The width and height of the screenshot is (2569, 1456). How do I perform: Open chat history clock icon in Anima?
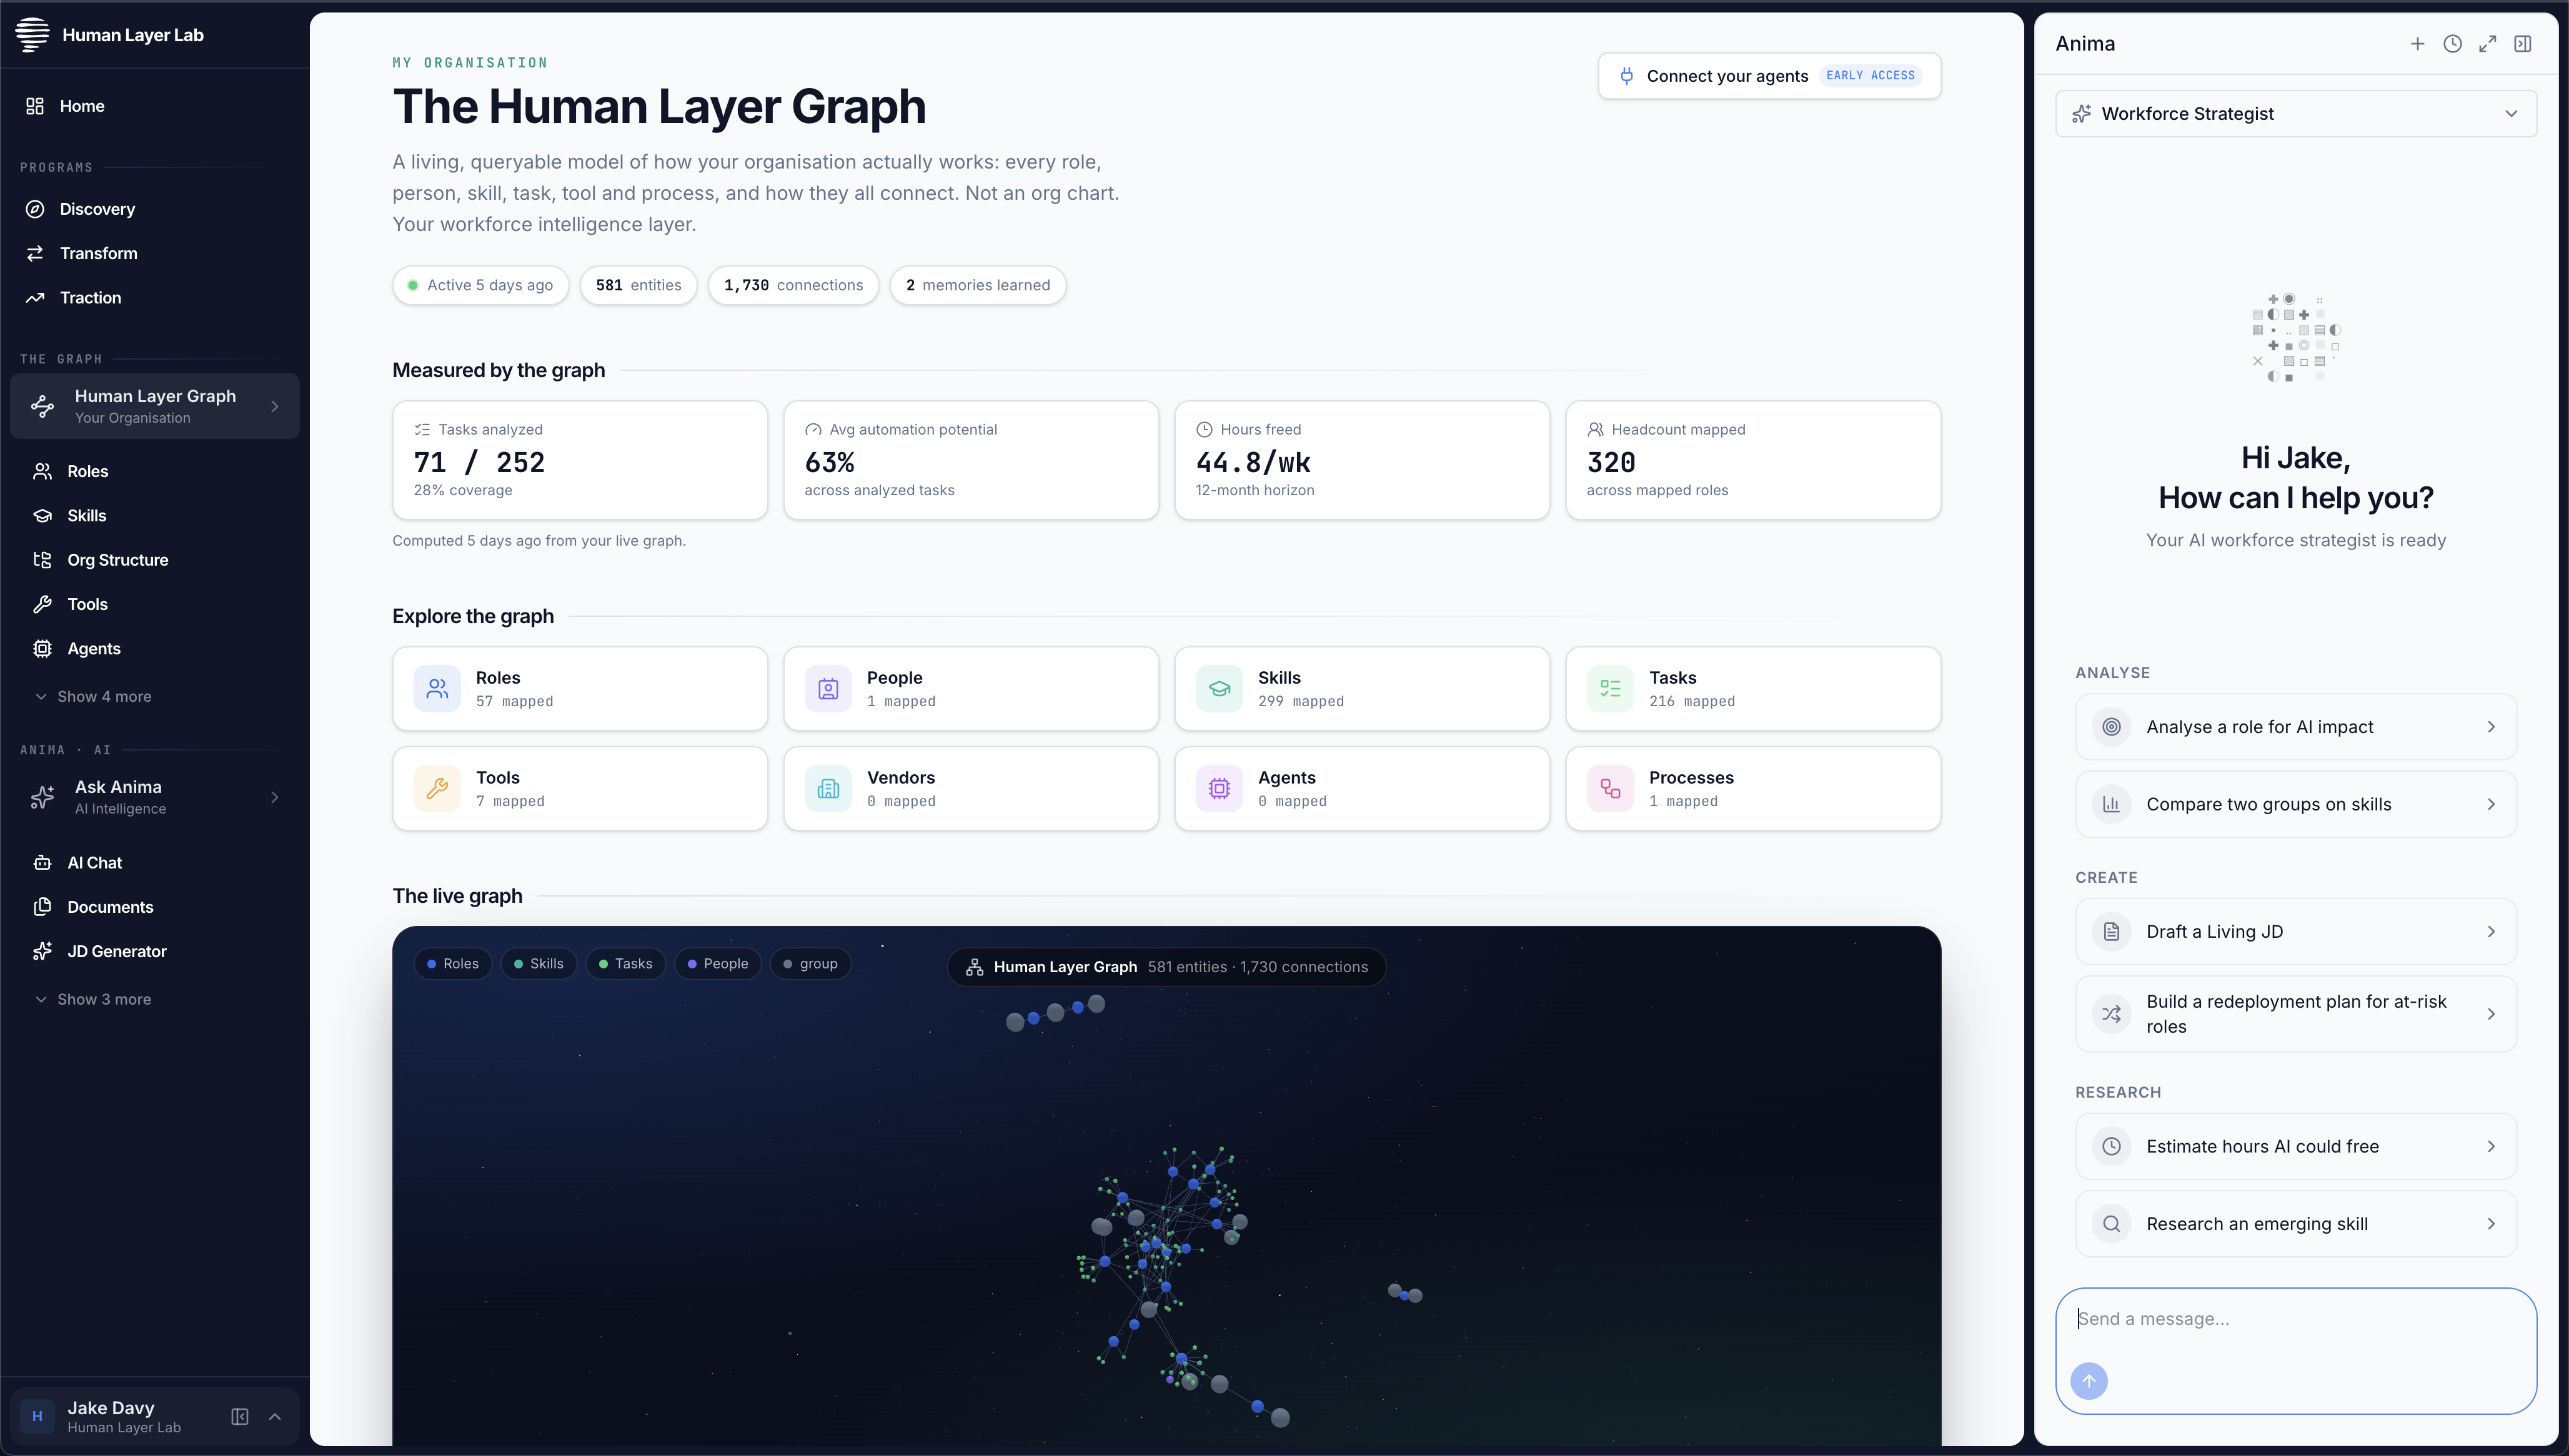coord(2452,44)
